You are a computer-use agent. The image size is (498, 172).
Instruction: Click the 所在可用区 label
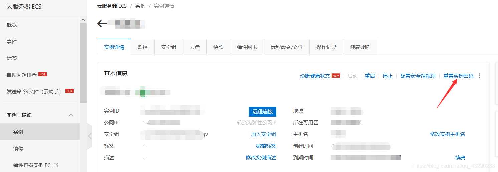[306, 123]
